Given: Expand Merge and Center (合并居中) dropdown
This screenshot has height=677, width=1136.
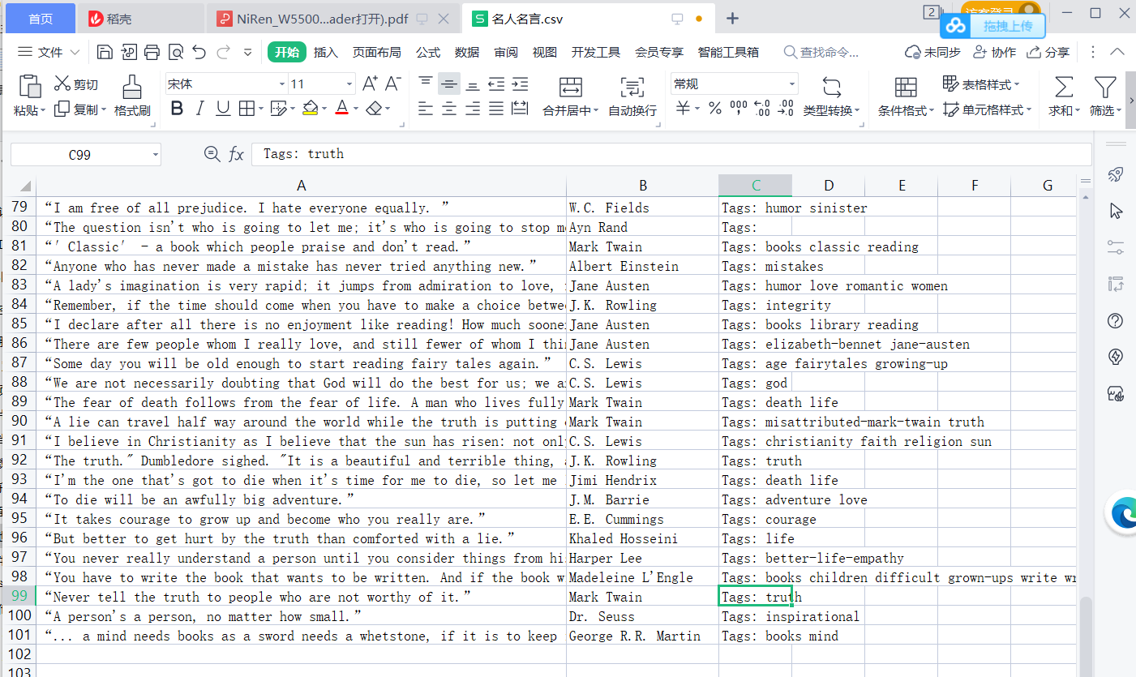Looking at the screenshot, I should pyautogui.click(x=596, y=111).
